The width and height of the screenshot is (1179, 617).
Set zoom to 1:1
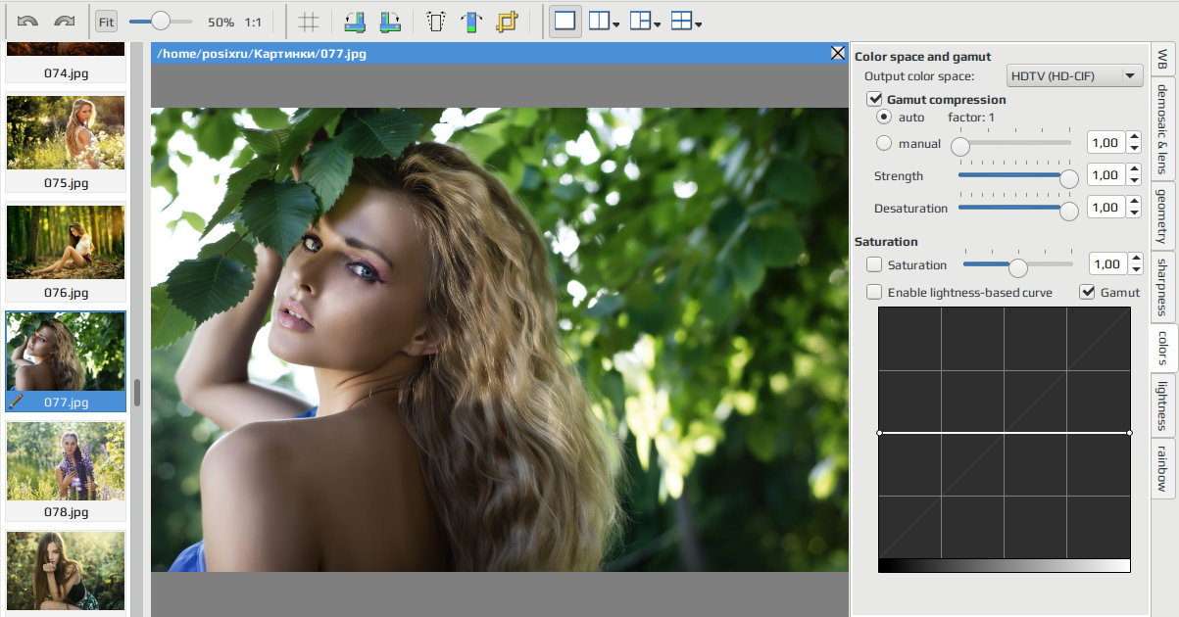click(x=253, y=22)
